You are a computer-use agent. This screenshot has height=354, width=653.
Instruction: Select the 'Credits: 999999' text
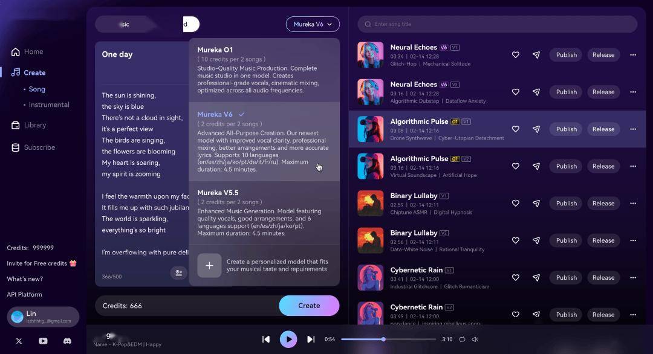pyautogui.click(x=30, y=248)
